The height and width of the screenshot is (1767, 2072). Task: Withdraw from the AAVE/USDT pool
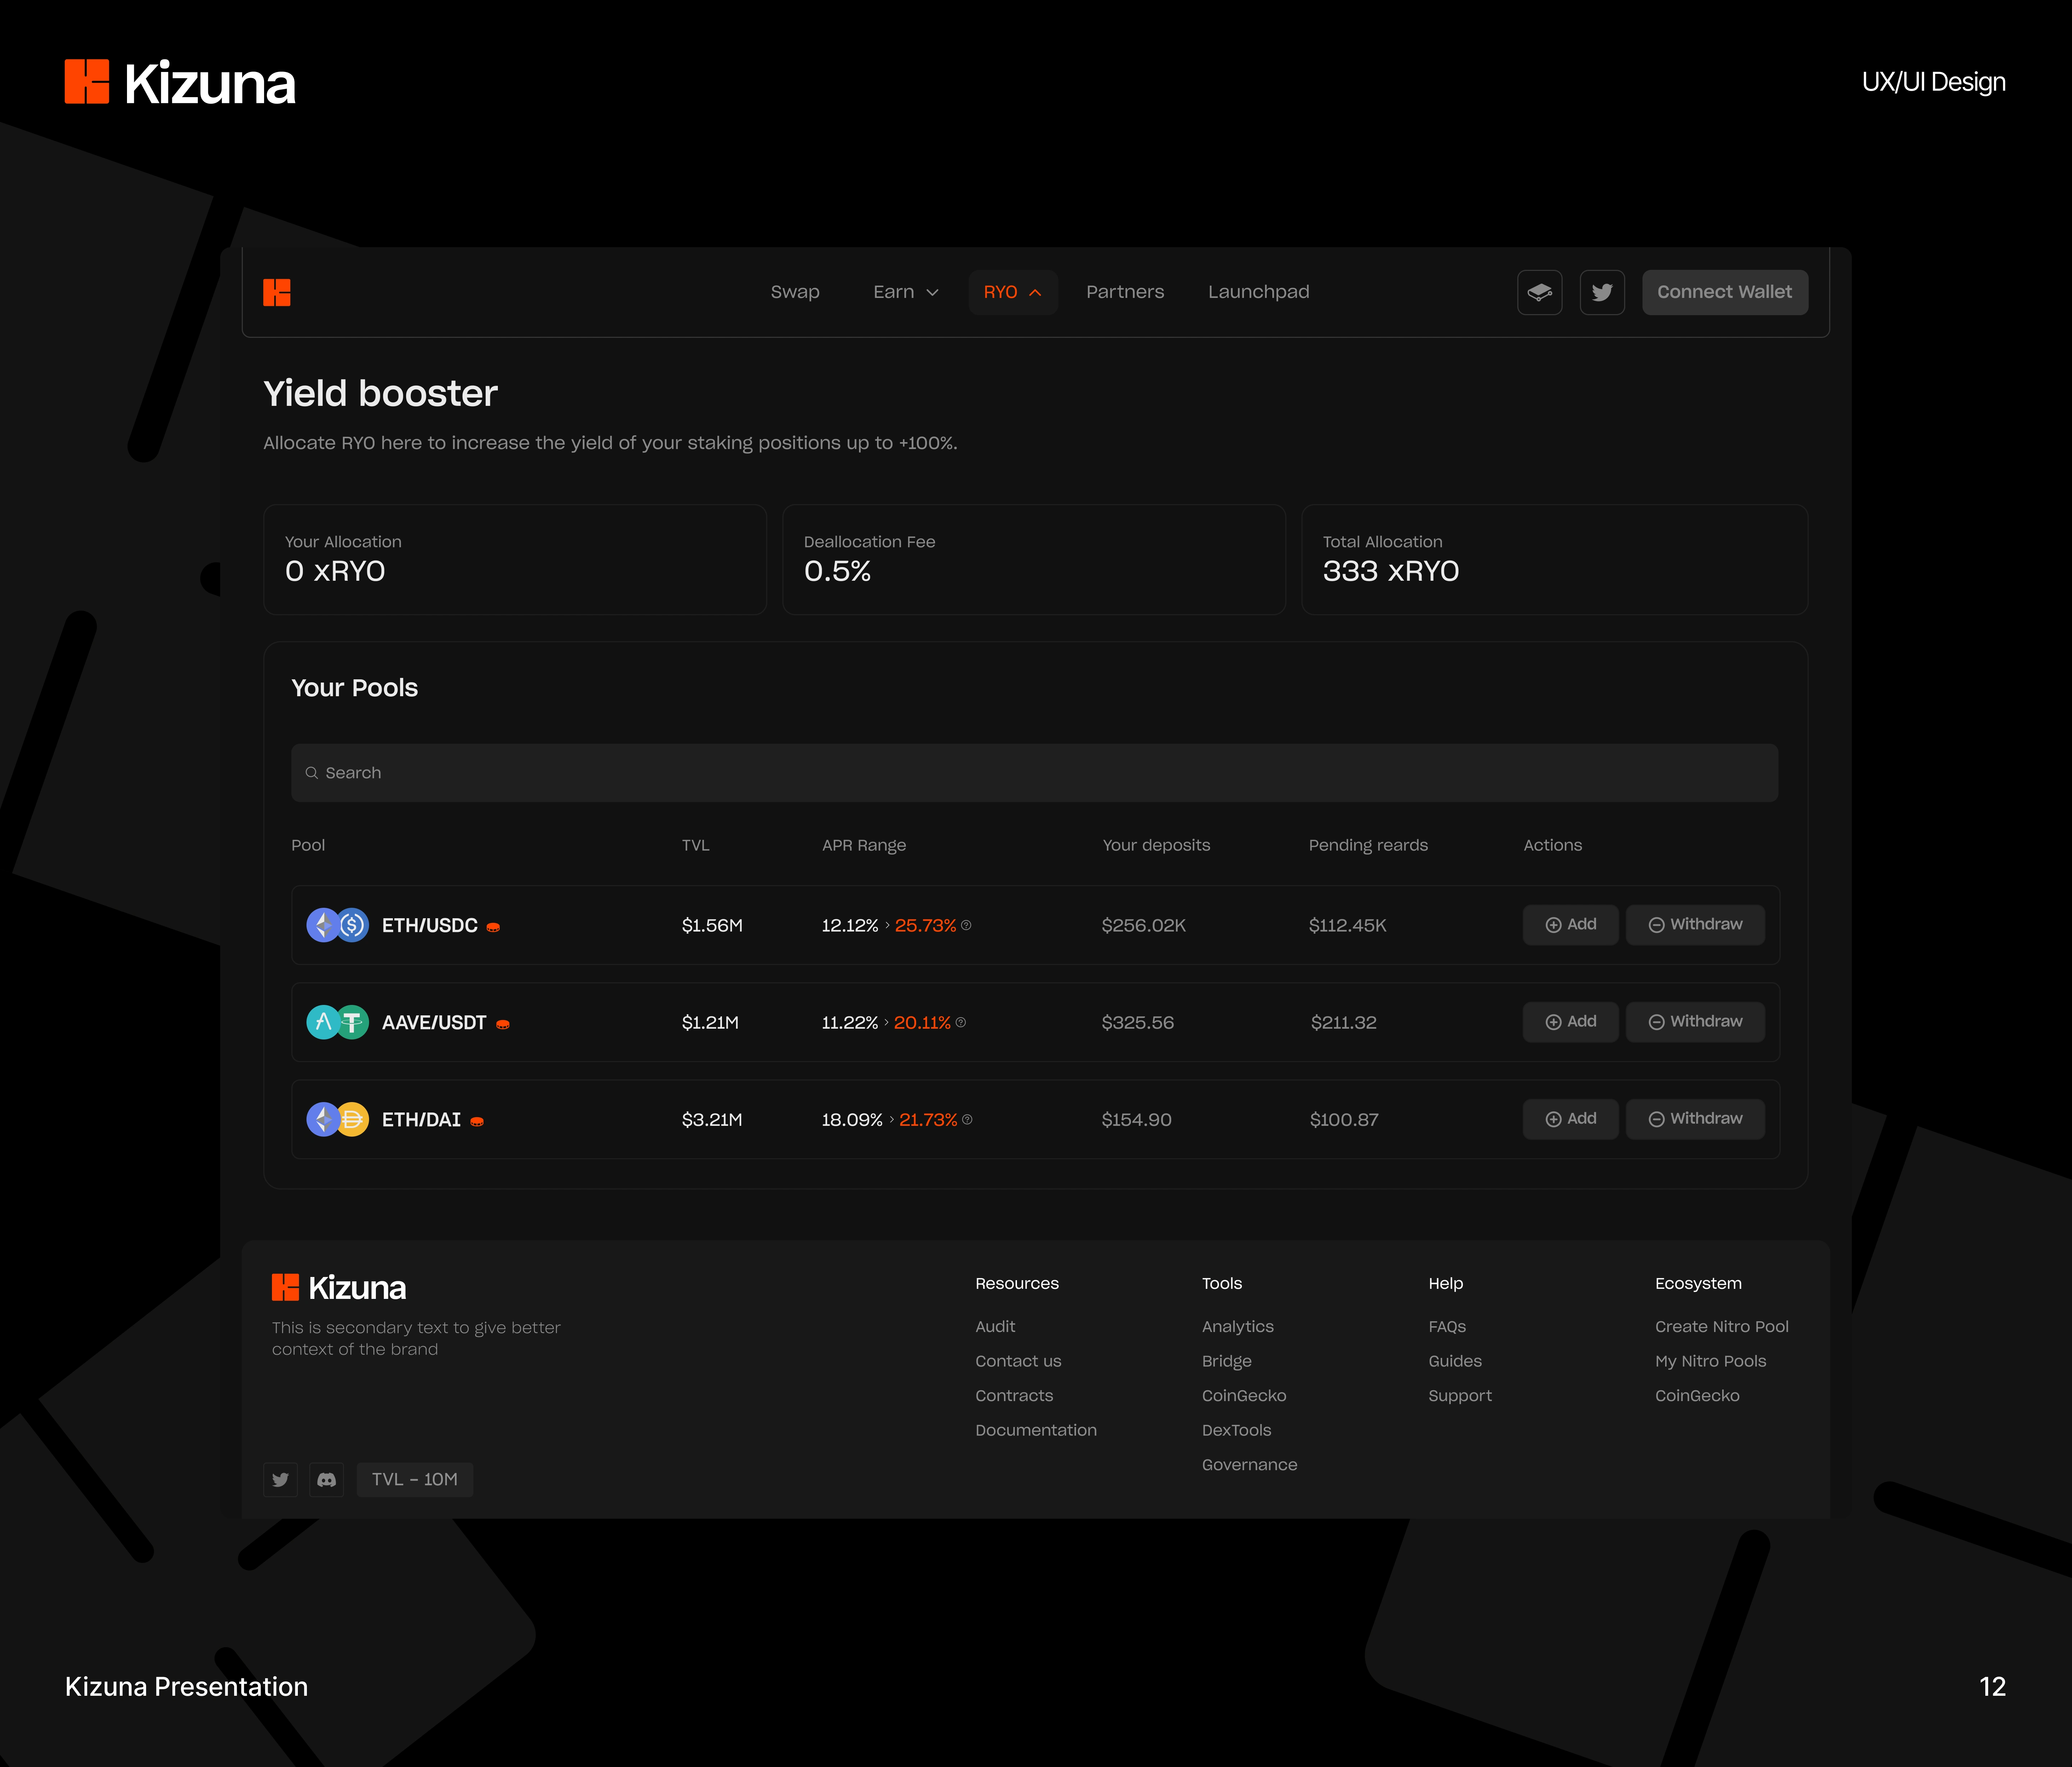click(x=1695, y=1022)
